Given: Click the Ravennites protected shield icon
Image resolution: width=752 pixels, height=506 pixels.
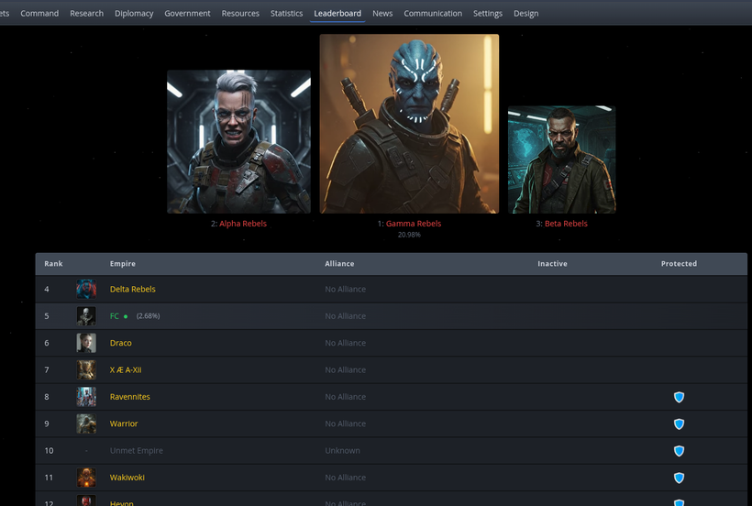Looking at the screenshot, I should pos(679,397).
